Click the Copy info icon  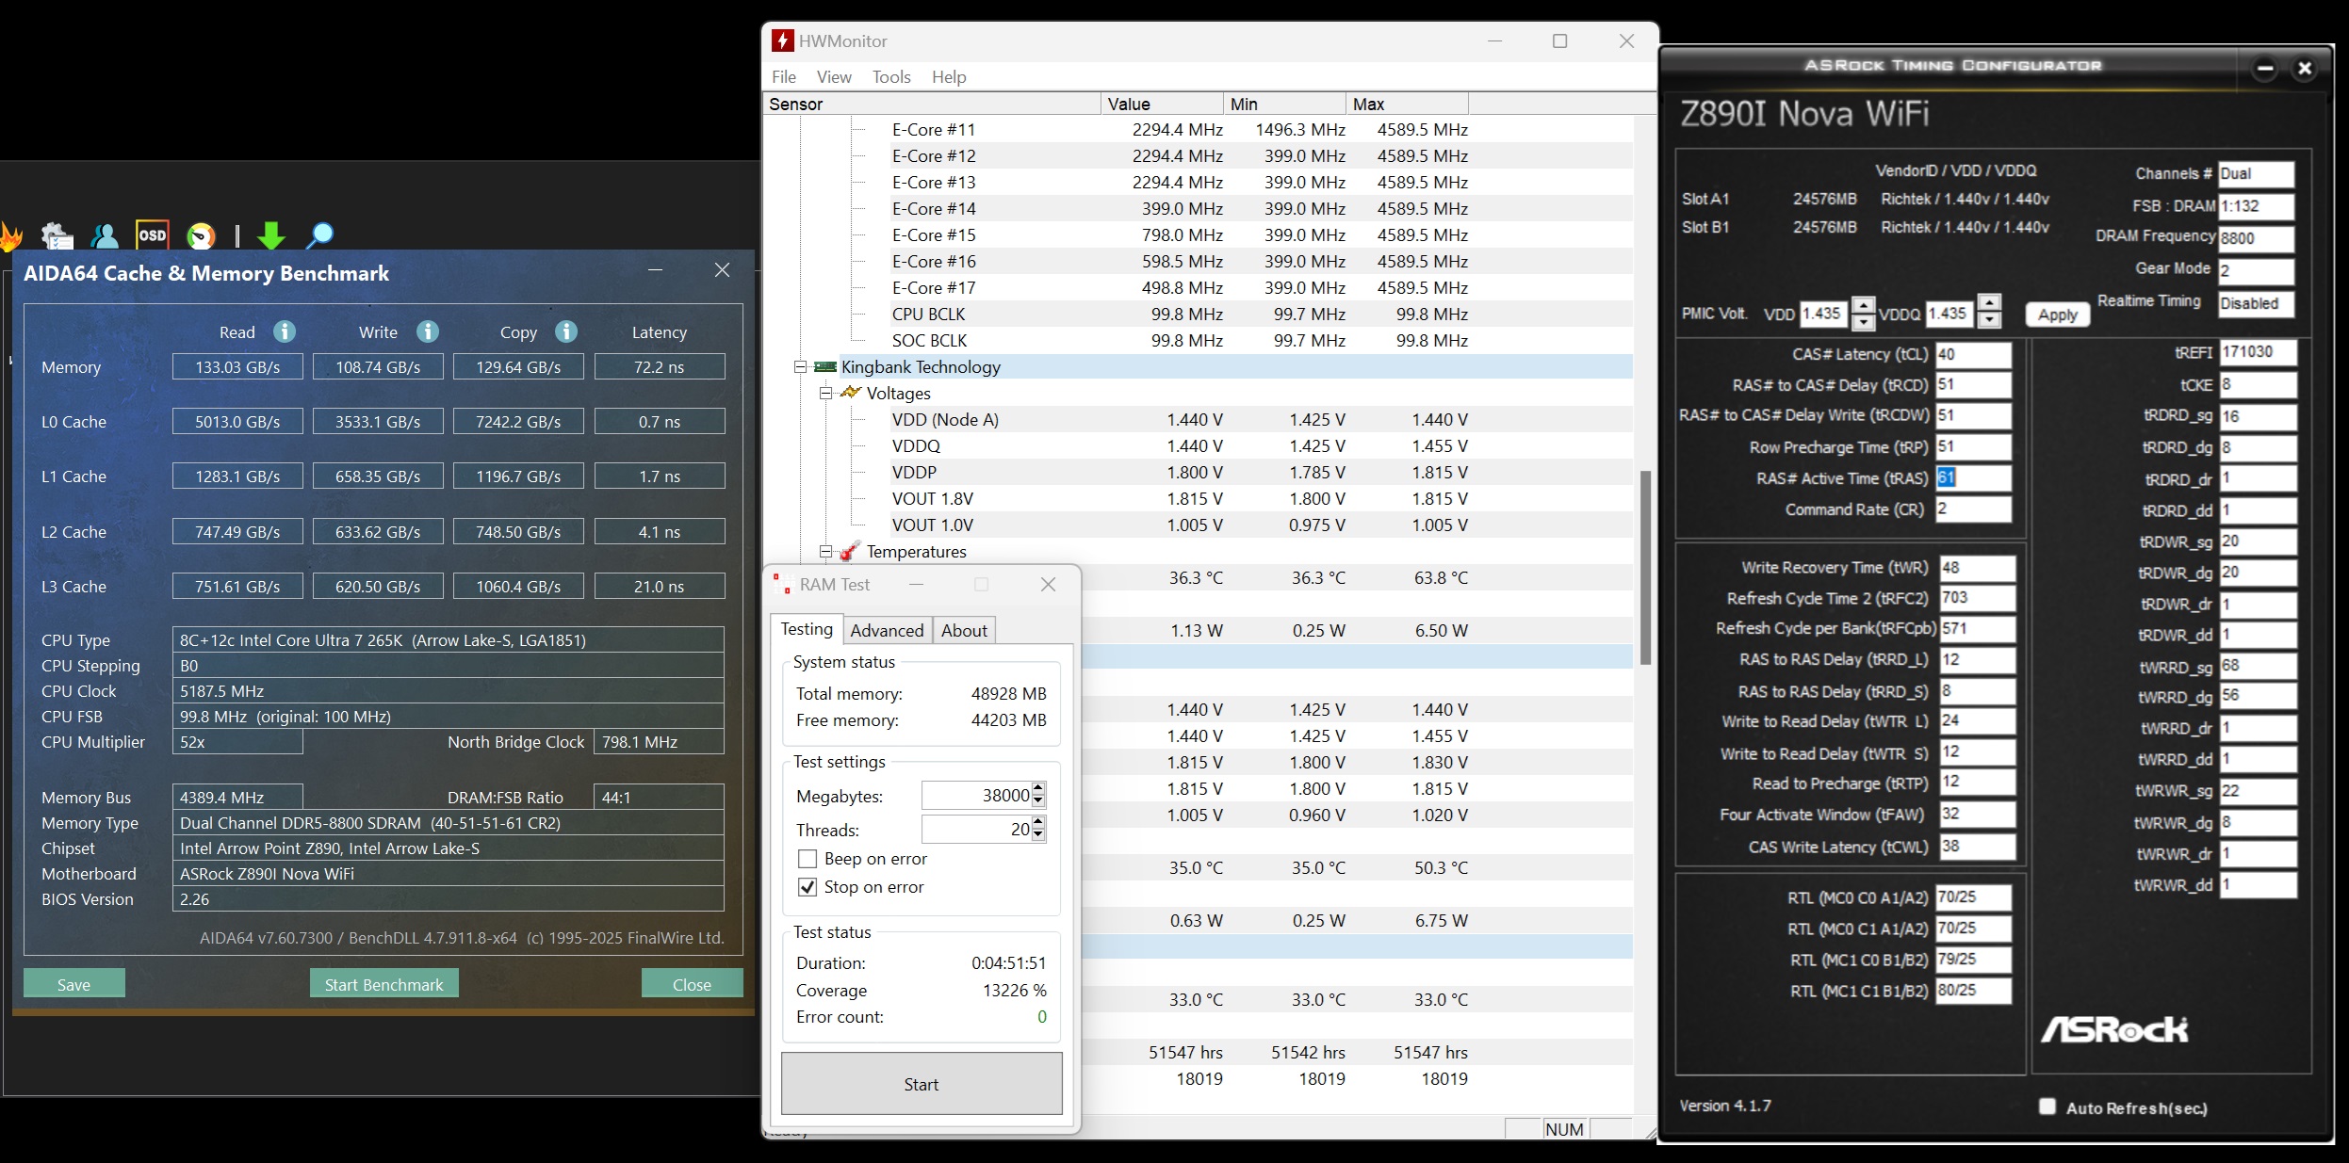566,331
